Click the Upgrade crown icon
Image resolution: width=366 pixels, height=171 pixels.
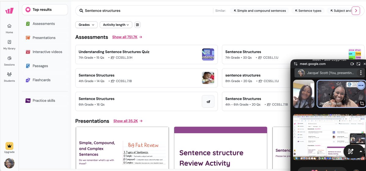[9, 146]
